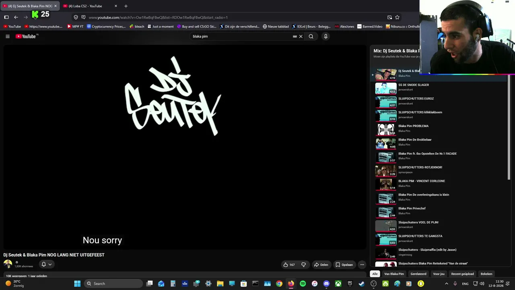Play SLUIPSCHUTTERS EUROZ from the mix
The width and height of the screenshot is (515, 290).
click(x=439, y=101)
